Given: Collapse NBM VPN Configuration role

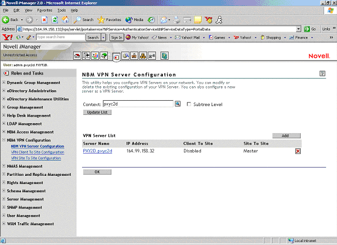Looking at the screenshot, I should [4, 140].
